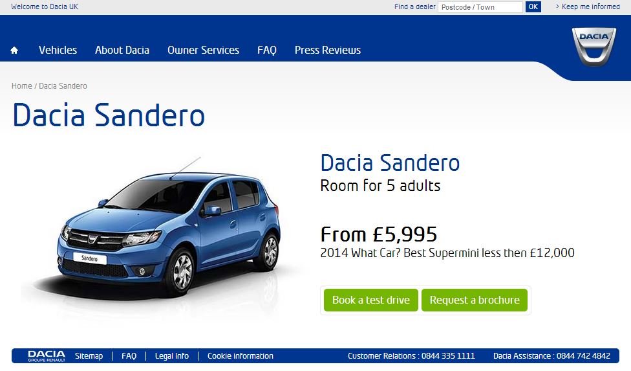
Task: Click Request a brochure button
Action: [475, 300]
